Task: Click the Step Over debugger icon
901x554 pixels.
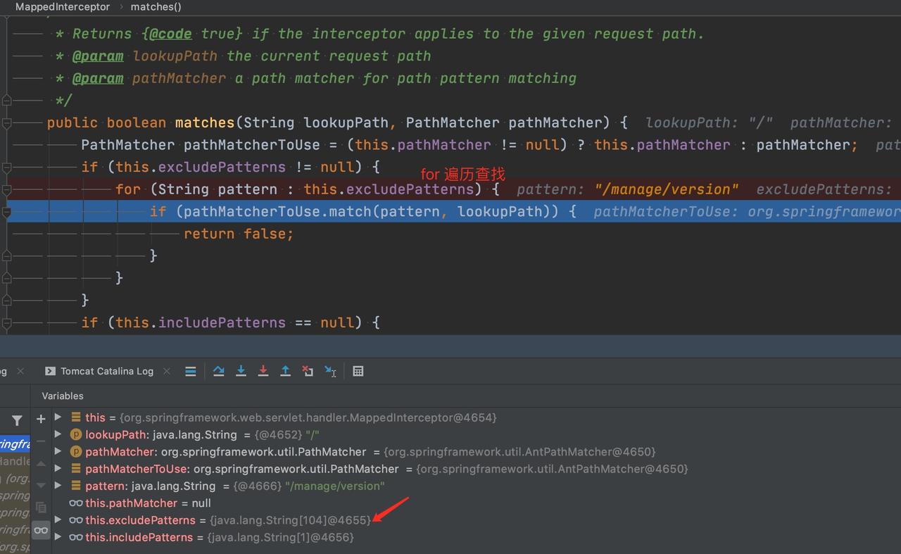Action: coord(218,371)
